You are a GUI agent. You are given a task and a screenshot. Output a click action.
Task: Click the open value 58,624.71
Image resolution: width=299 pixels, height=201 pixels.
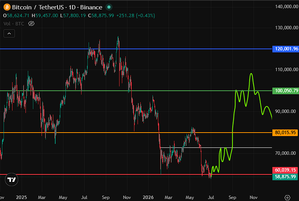click(x=18, y=16)
